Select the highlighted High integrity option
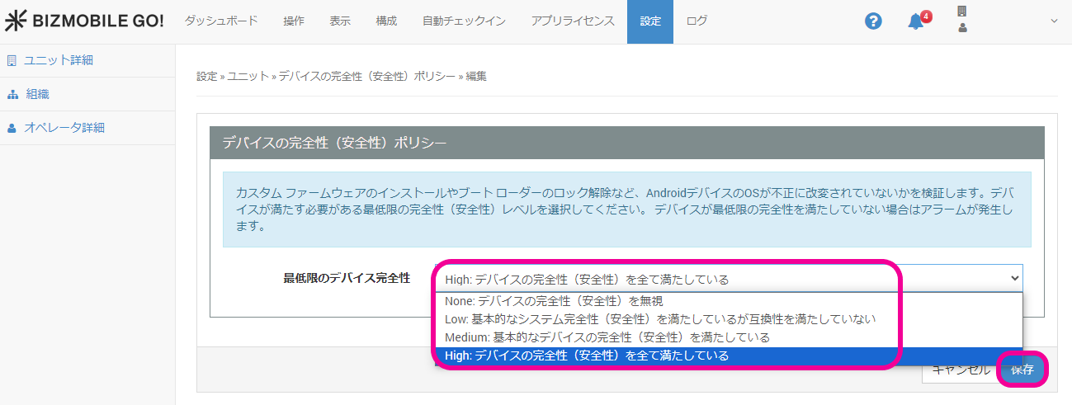Image resolution: width=1072 pixels, height=405 pixels. [587, 356]
